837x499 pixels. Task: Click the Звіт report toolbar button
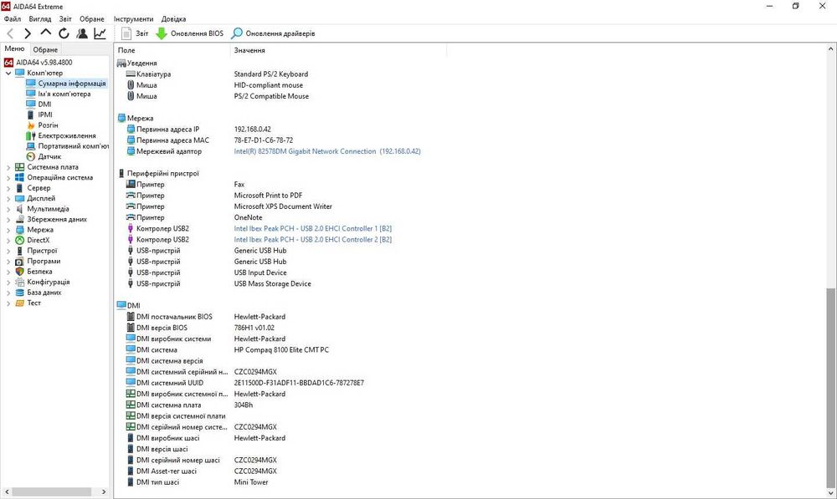tap(135, 33)
